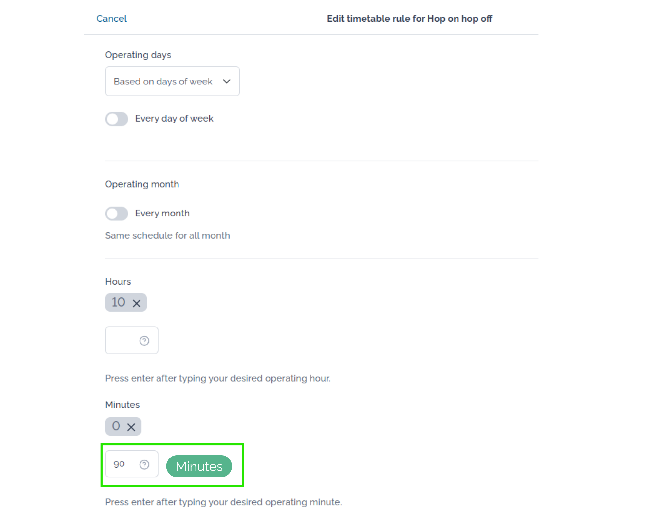Viewport: 655px width, 524px height.
Task: Click the green Minutes button
Action: pos(199,466)
